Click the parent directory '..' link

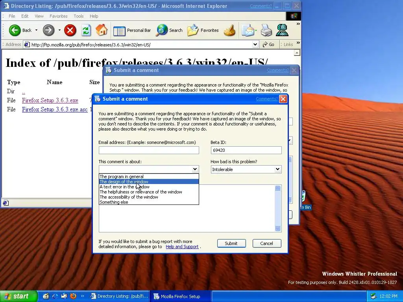(x=23, y=91)
